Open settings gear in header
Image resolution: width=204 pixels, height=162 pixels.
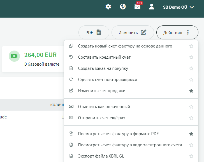108,7
